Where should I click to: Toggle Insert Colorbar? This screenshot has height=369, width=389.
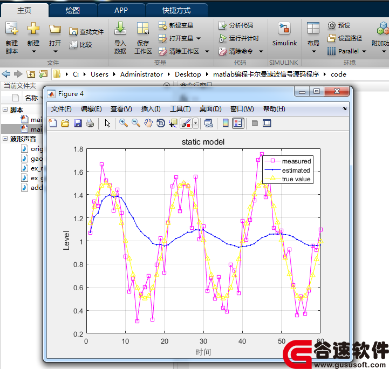pos(226,123)
